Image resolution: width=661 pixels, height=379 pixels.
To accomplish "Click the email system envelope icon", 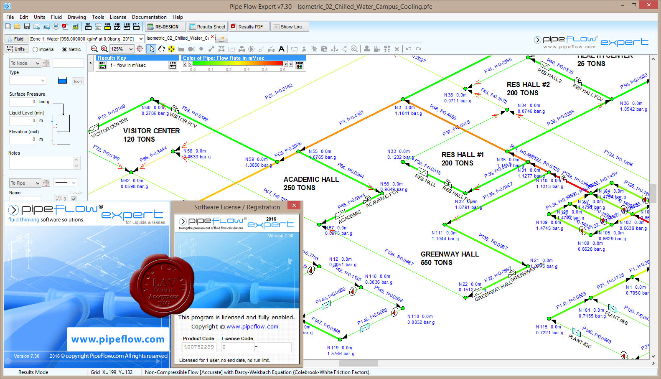I will pyautogui.click(x=37, y=27).
